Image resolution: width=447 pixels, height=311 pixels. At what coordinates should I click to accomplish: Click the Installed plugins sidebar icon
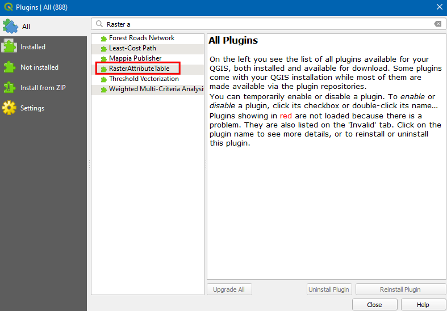[x=10, y=47]
